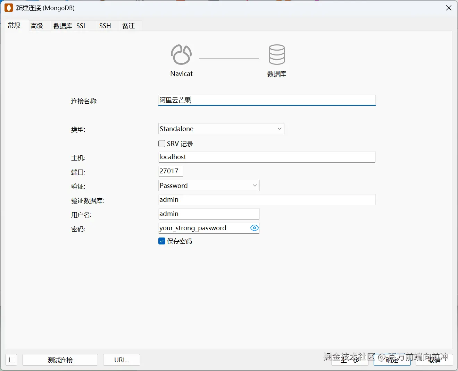This screenshot has height=371, width=458.
Task: Open the 验证 Password authentication dropdown
Action: click(255, 185)
